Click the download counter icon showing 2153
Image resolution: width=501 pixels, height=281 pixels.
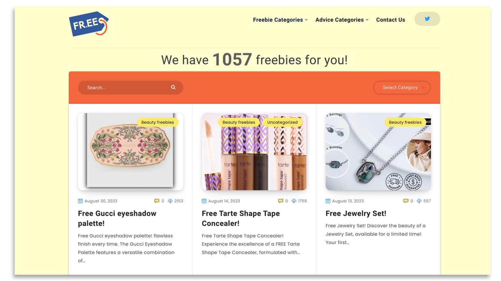[170, 201]
